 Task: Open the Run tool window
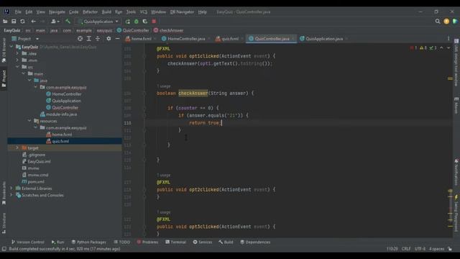57,242
